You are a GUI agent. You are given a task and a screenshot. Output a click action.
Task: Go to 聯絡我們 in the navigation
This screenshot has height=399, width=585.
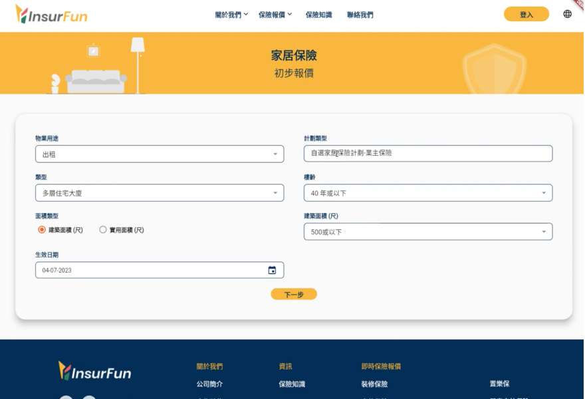[360, 15]
